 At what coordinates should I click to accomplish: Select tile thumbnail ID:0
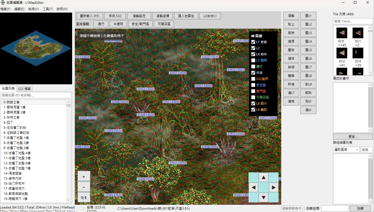[x=342, y=33]
